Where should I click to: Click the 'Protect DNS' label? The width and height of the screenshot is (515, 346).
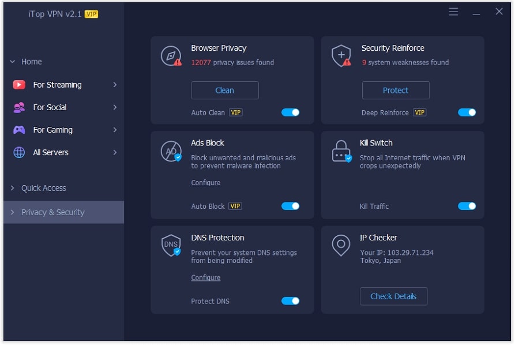pyautogui.click(x=210, y=301)
